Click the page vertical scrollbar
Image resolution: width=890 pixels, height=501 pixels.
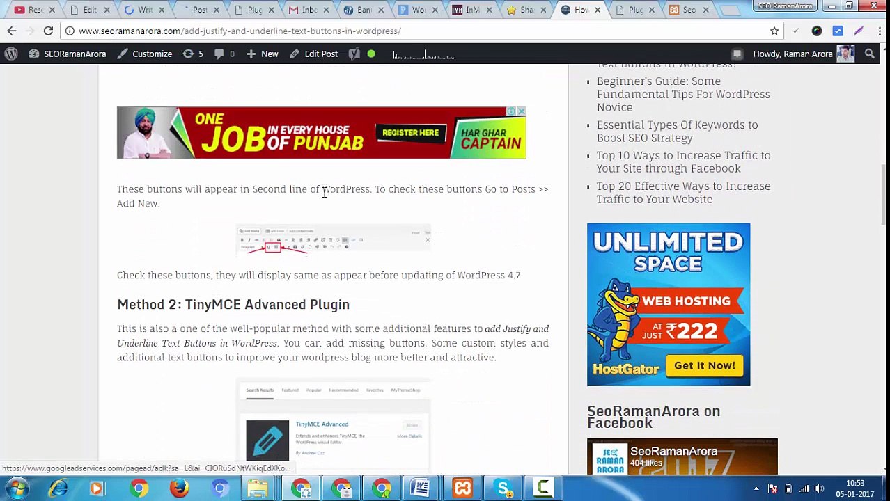click(x=884, y=195)
